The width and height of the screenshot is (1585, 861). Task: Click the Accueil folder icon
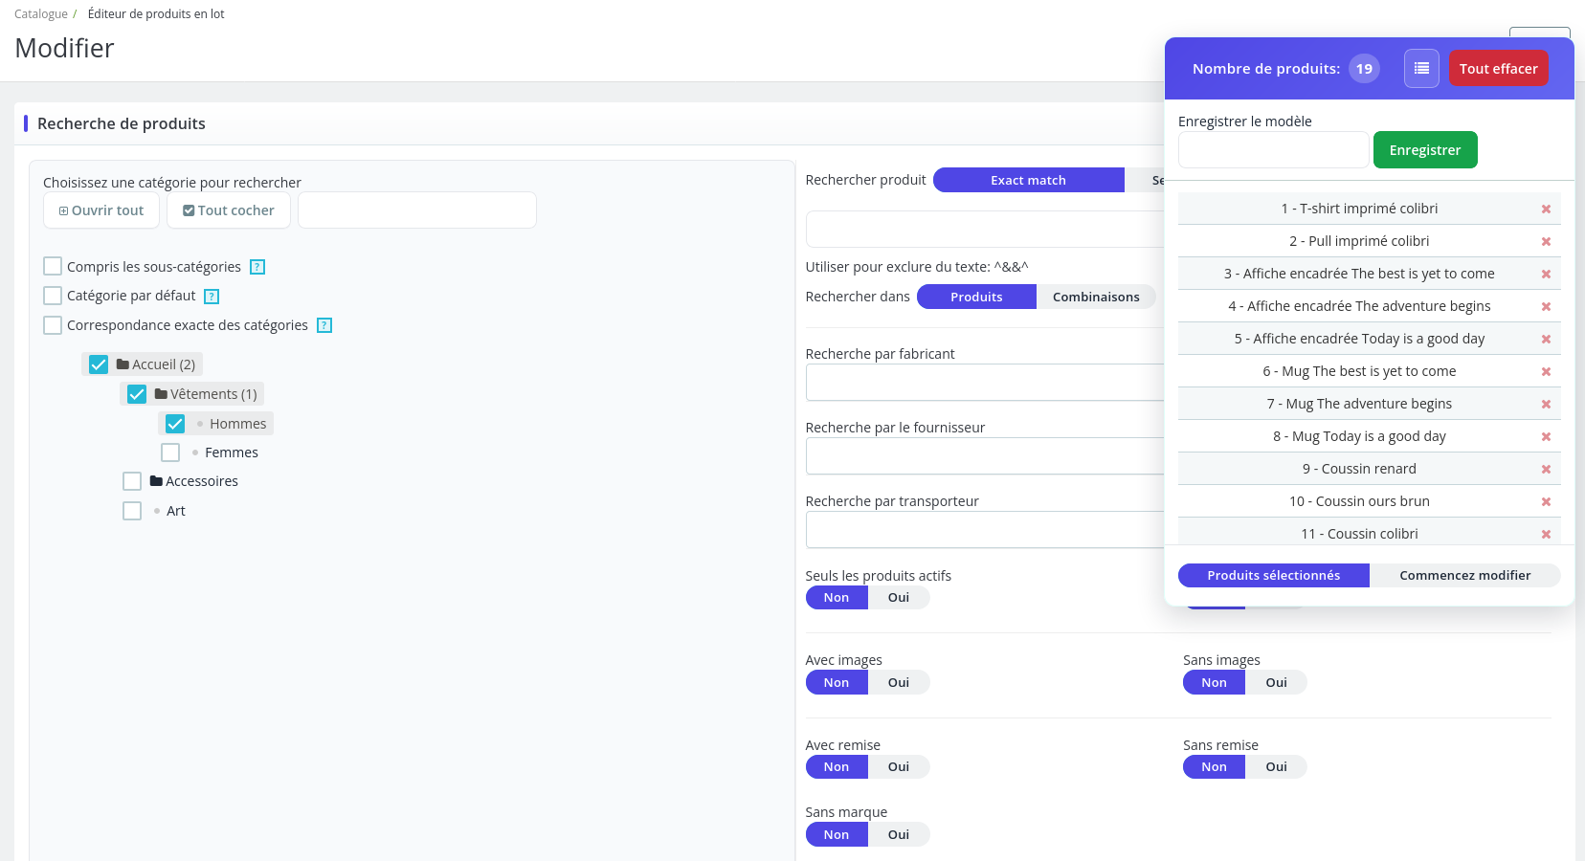pyautogui.click(x=123, y=364)
